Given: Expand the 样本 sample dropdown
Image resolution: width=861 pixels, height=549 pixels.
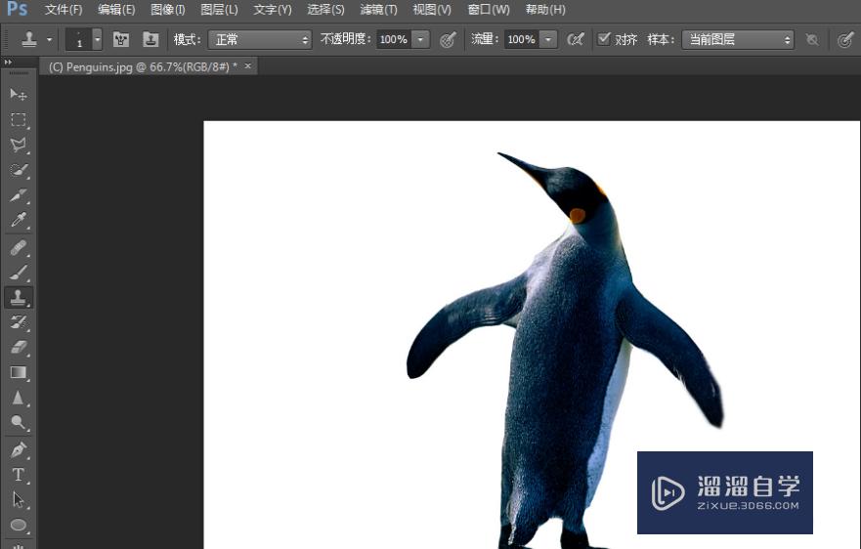Looking at the screenshot, I should click(738, 40).
